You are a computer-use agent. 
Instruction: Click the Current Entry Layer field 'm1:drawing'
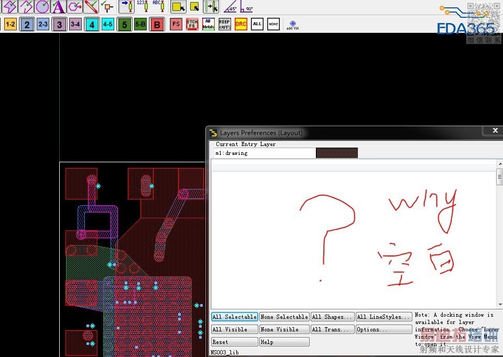tap(264, 153)
